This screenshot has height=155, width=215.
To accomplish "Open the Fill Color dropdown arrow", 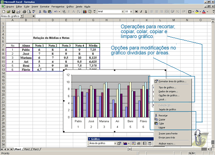I will point(200,11).
